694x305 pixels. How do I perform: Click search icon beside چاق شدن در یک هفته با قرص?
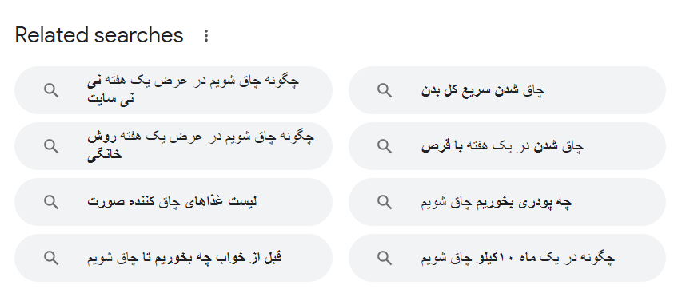384,146
